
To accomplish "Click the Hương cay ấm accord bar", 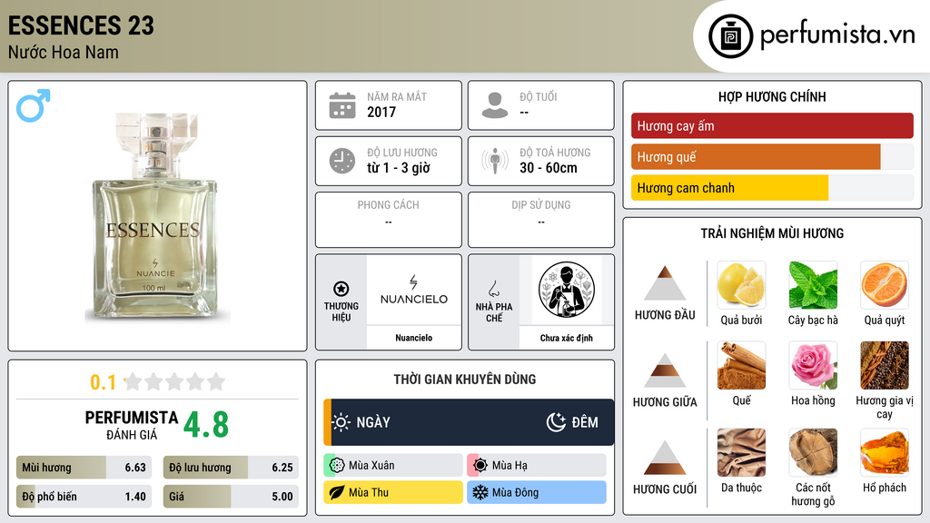I will point(772,125).
